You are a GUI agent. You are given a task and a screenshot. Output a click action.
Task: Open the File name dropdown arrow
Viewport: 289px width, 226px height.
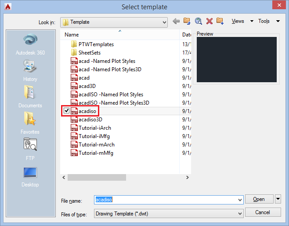tap(240, 200)
